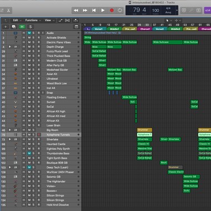Viewport: 211px width, 211px height.
Task: Click the tempo value 100 in display
Action: tap(155, 11)
